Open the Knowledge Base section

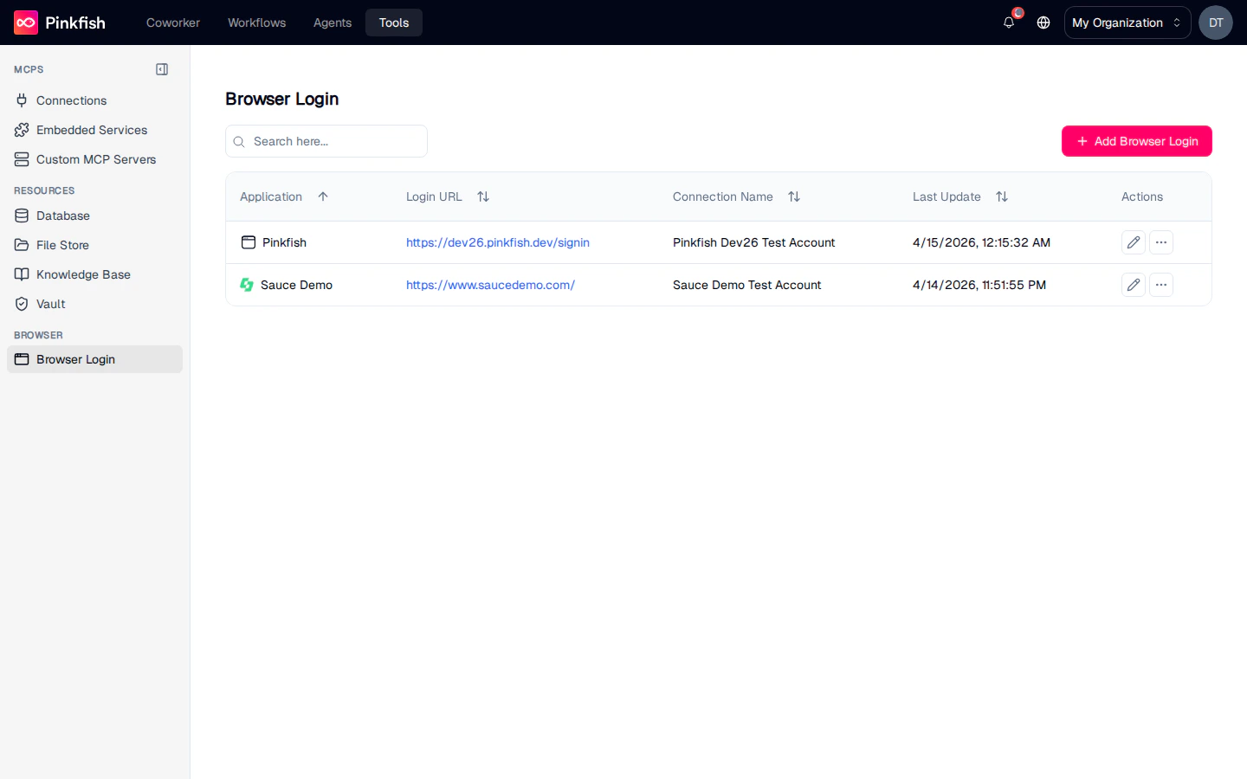tap(81, 274)
